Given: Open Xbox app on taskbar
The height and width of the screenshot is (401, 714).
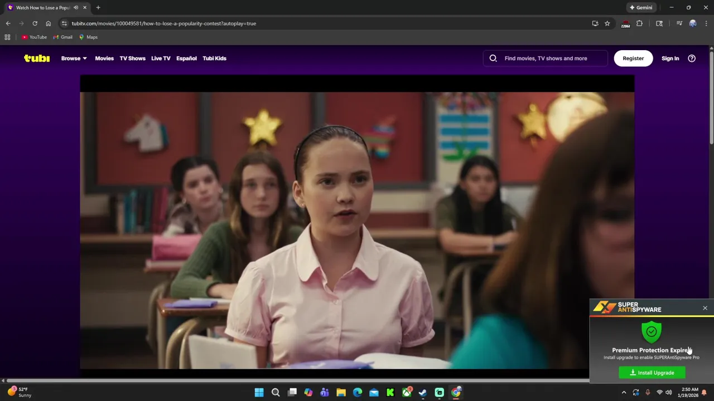Looking at the screenshot, I should click(x=407, y=393).
